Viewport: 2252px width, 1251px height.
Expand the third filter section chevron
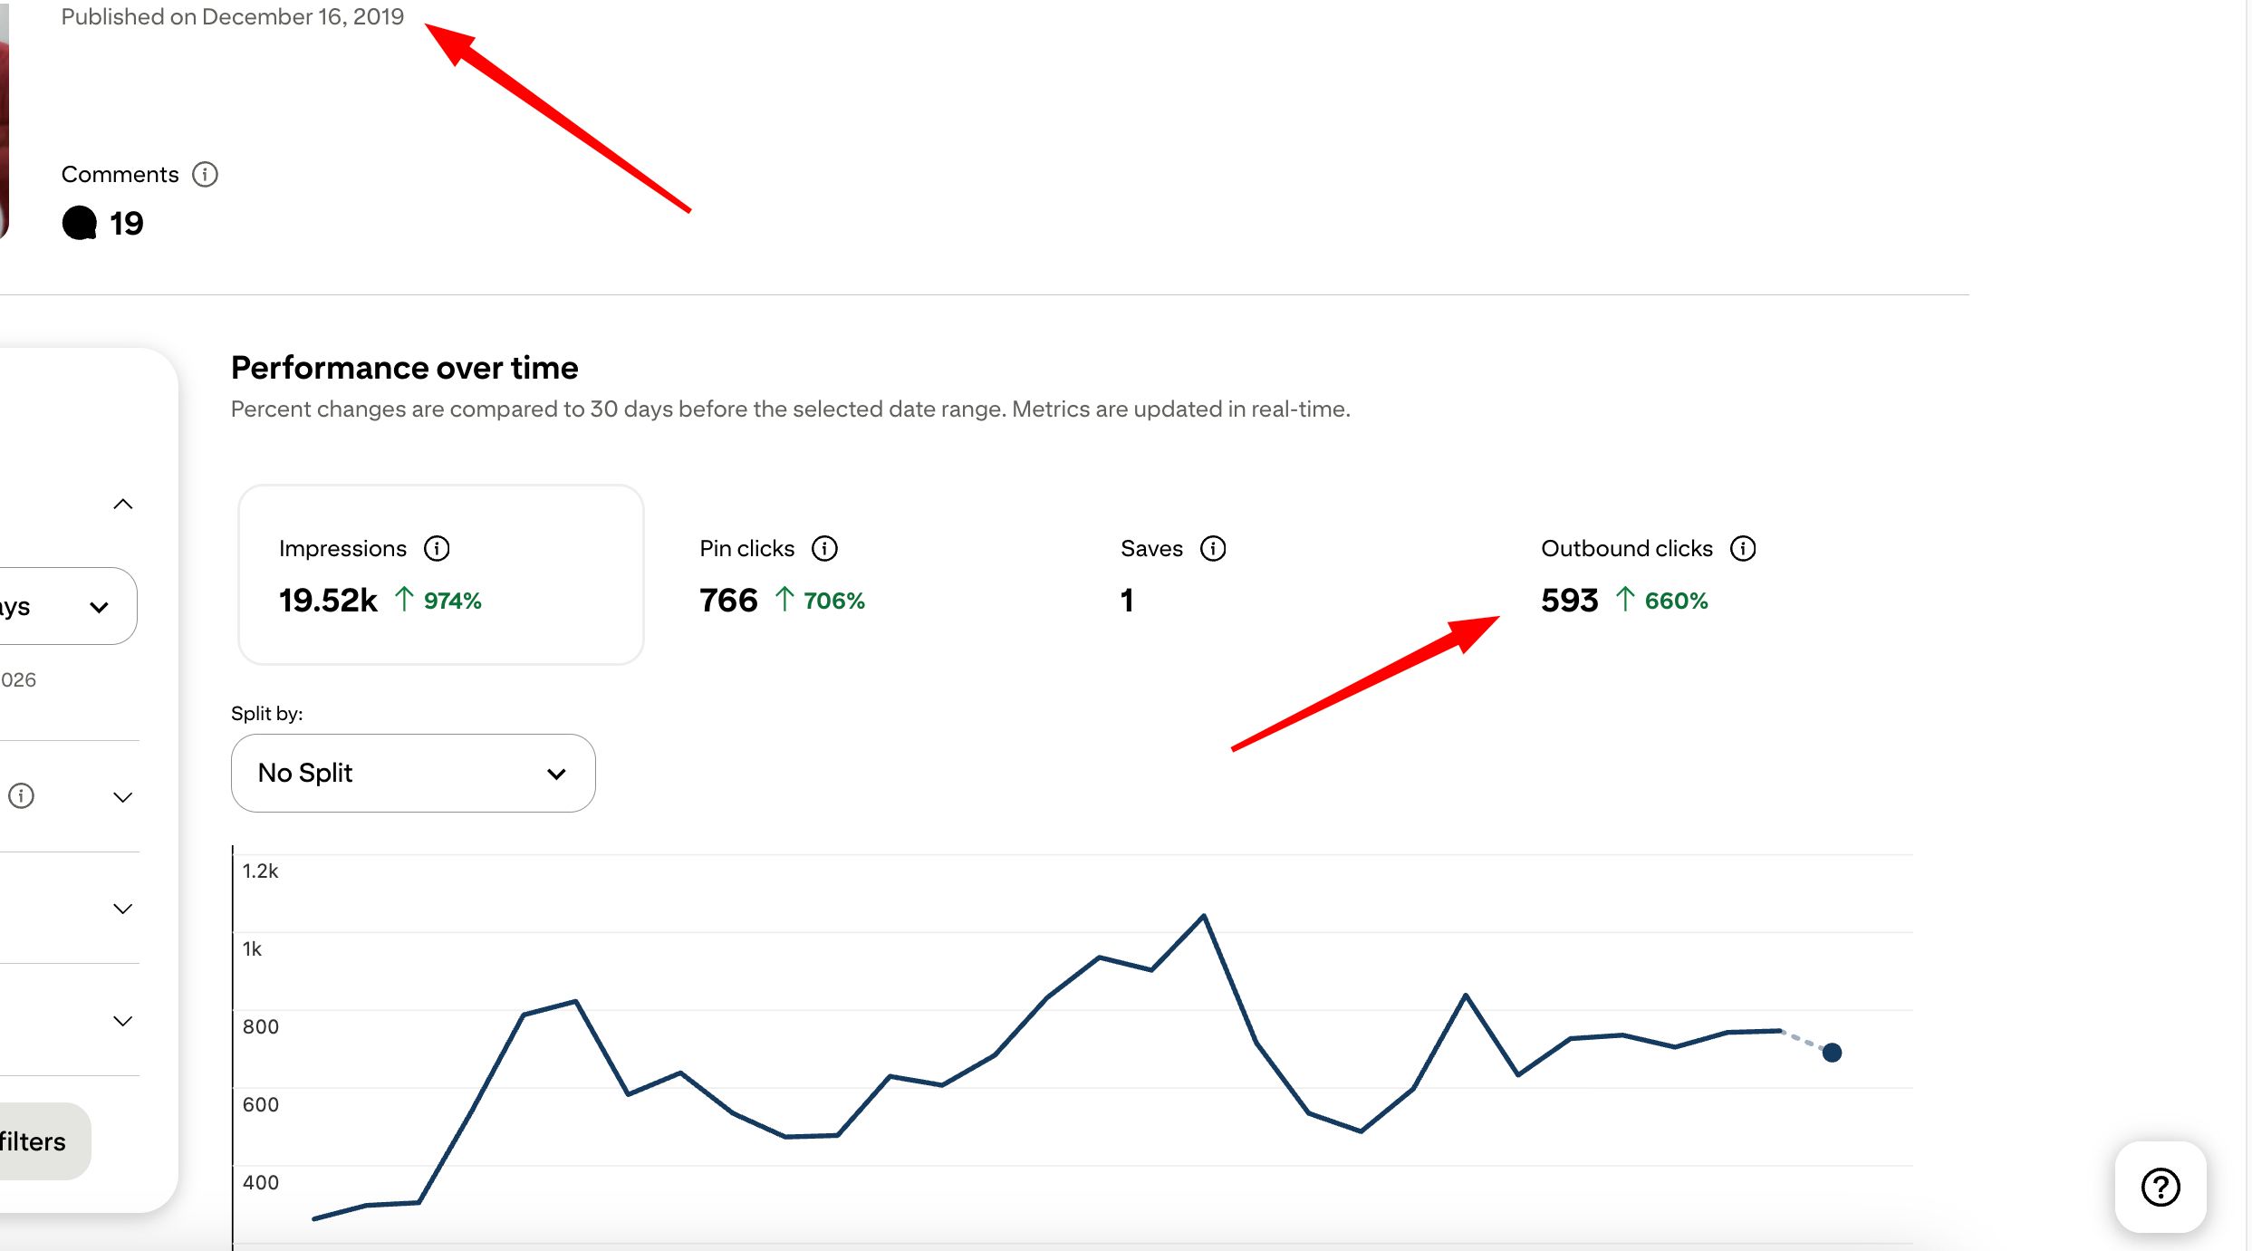[x=123, y=909]
